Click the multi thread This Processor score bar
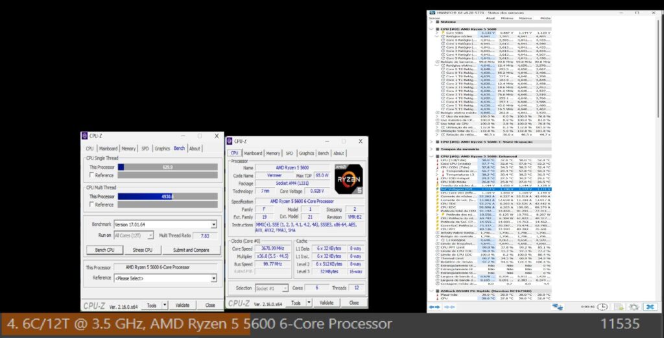 [x=168, y=197]
